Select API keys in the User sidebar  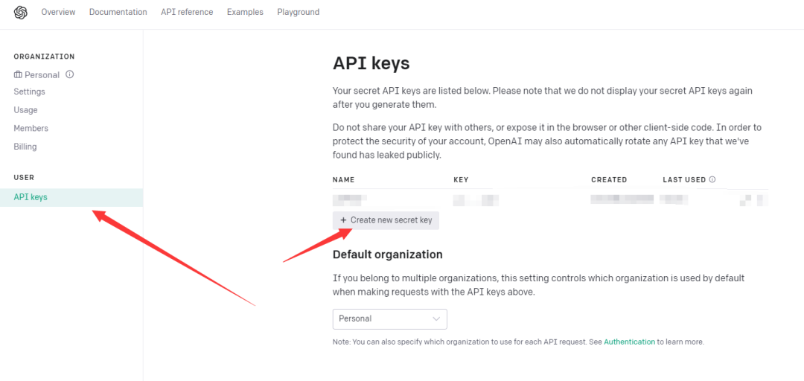click(x=71, y=197)
